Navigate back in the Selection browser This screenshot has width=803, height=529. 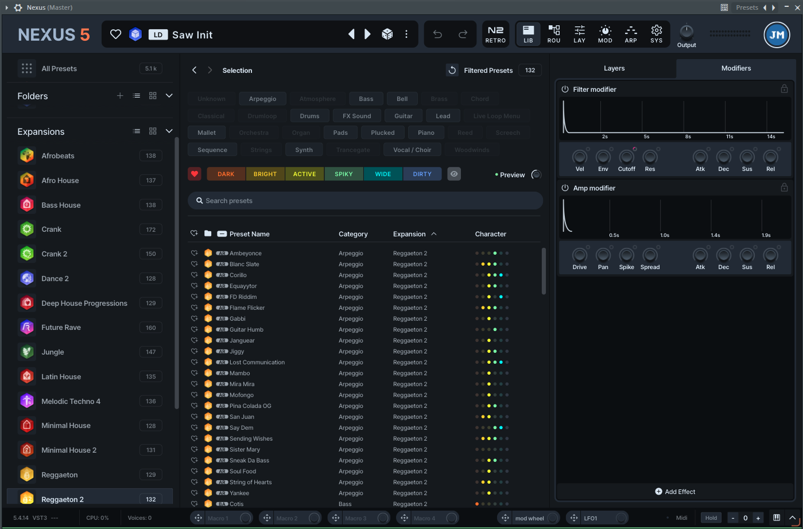pos(195,70)
